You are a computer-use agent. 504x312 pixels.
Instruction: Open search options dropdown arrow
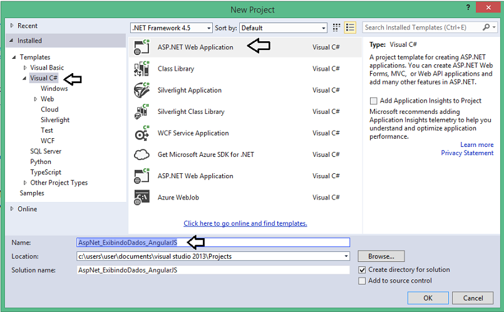494,28
